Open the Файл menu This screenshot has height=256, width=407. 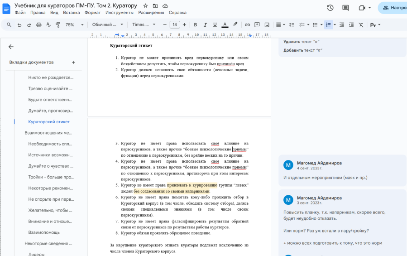[x=20, y=13]
